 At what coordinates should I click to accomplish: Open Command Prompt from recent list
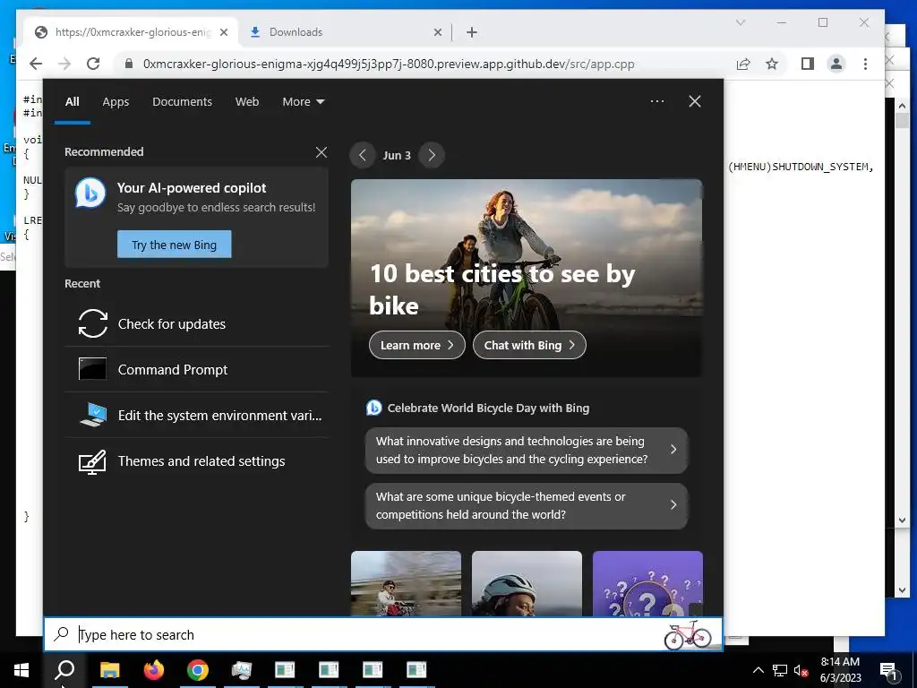pos(196,370)
